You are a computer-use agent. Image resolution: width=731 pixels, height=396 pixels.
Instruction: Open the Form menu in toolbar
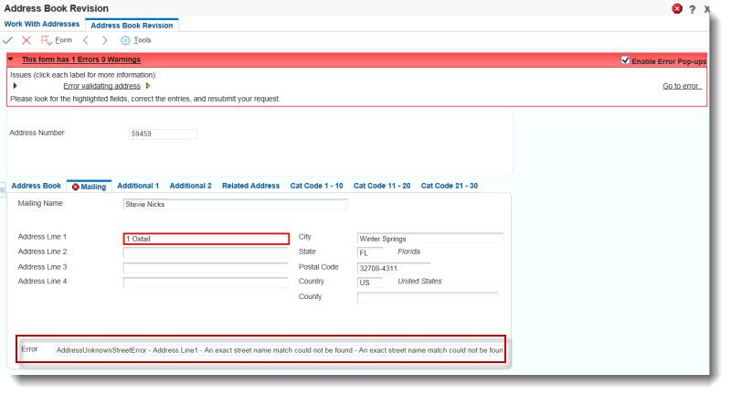56,40
